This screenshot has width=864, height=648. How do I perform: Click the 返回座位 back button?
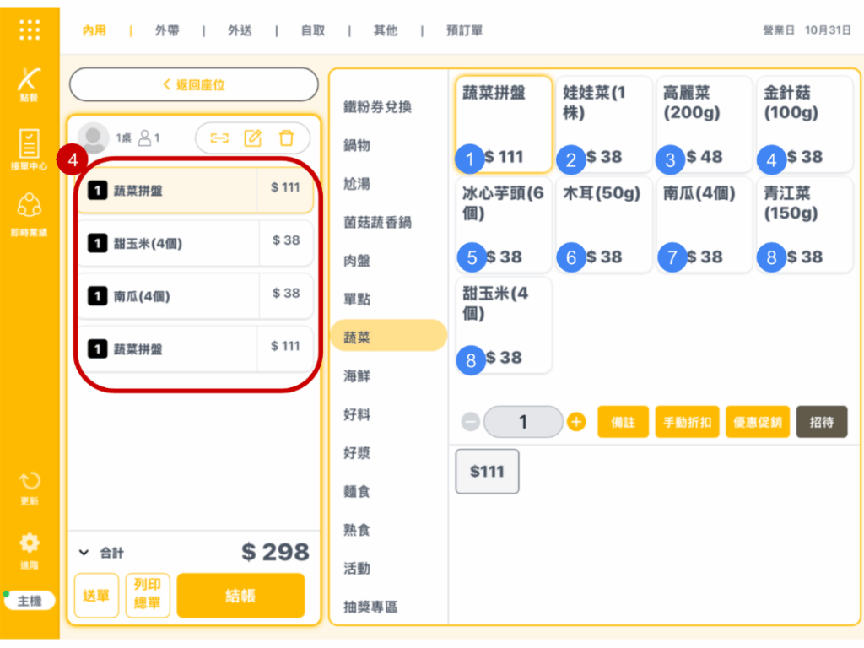193,85
